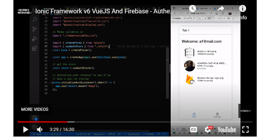Image resolution: width=274 pixels, height=139 pixels.
Task: Select the Home tab in app preview
Action: 194,115
